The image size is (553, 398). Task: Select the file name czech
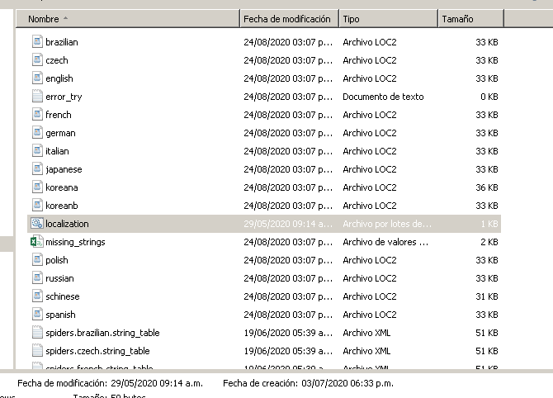[57, 60]
